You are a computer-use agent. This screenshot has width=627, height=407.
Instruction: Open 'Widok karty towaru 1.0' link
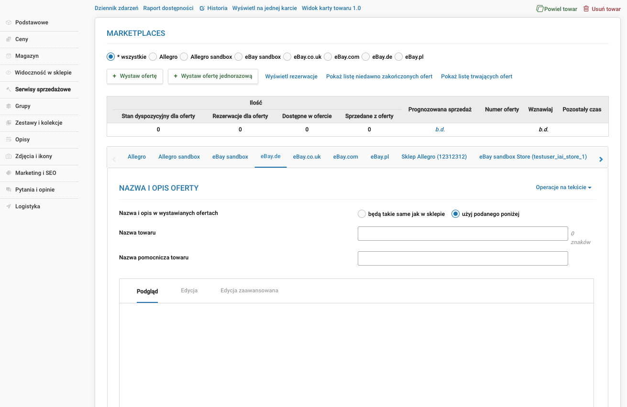[x=331, y=8]
